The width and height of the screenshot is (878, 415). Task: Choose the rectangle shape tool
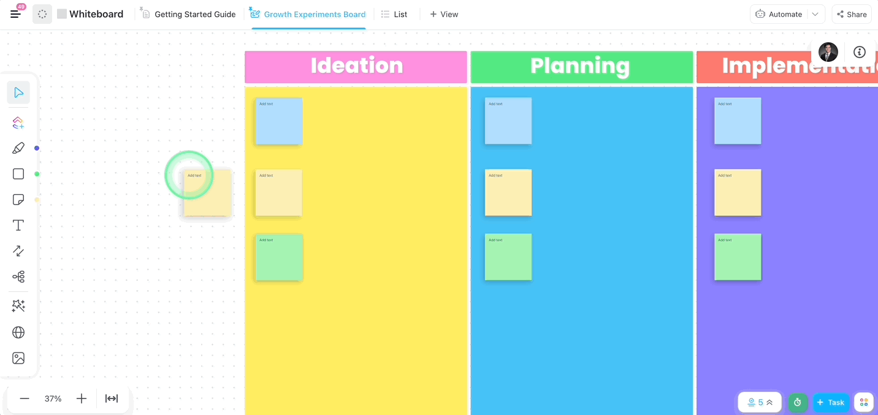coord(18,174)
